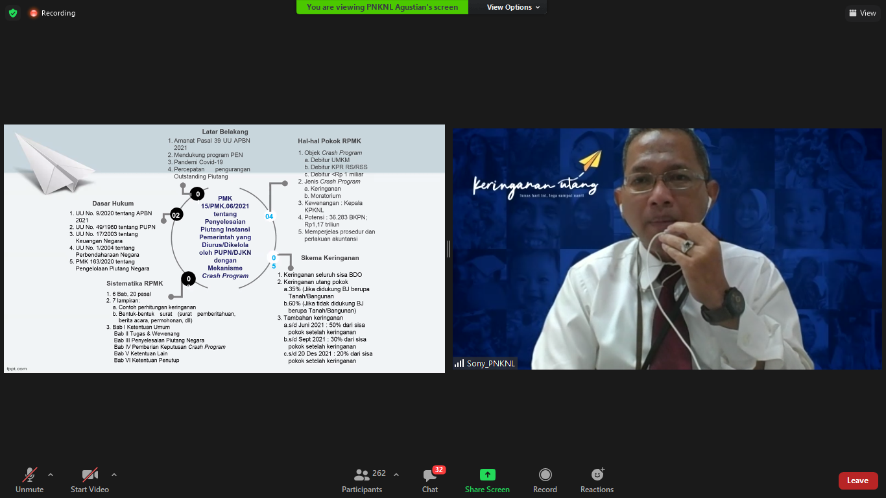Click the 'You are viewing PNKNL Agustian's screen' banner
The height and width of the screenshot is (498, 886).
(382, 7)
